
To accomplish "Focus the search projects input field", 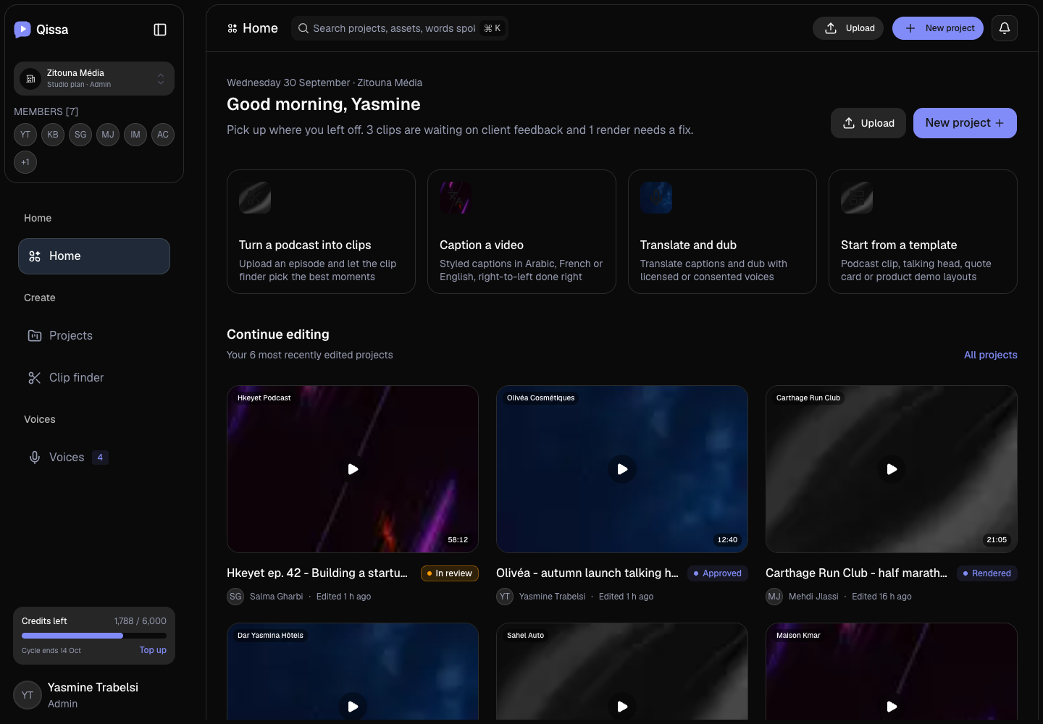I will click(x=394, y=28).
